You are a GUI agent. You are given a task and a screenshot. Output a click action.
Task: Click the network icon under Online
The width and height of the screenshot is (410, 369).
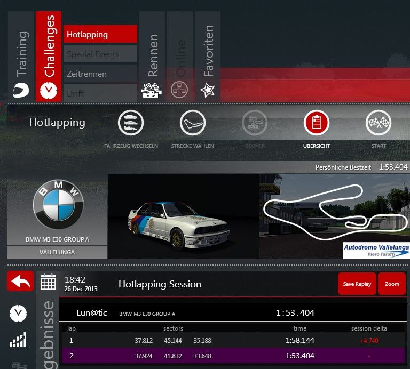[x=179, y=90]
